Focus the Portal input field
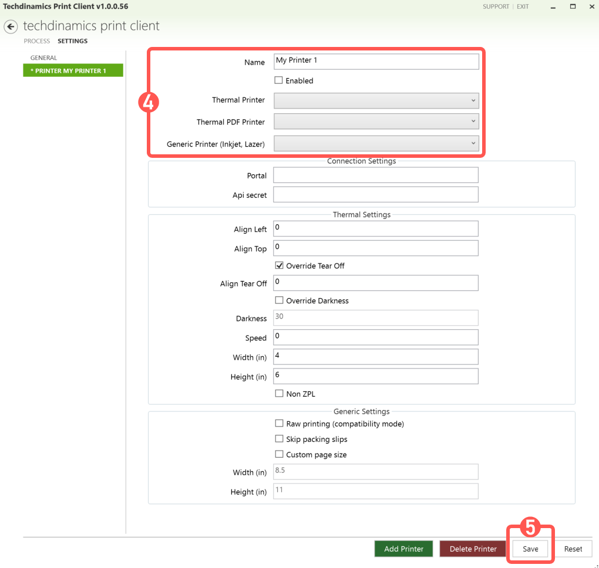This screenshot has width=599, height=568. (375, 175)
